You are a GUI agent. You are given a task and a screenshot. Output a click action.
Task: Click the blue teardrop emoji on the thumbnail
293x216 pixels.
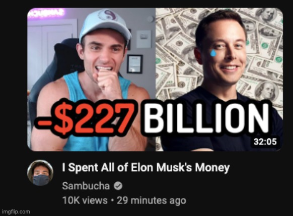pyautogui.click(x=213, y=53)
